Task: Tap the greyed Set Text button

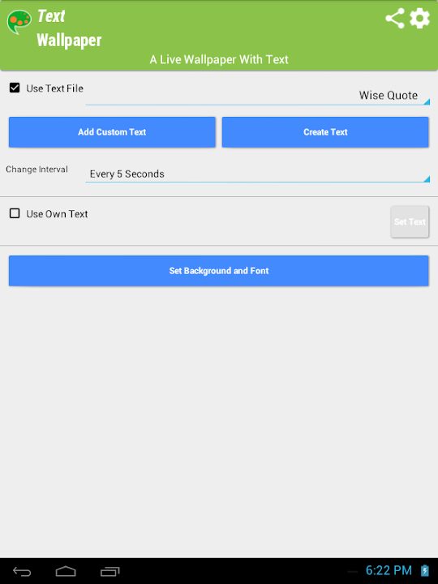Action: pyautogui.click(x=410, y=221)
